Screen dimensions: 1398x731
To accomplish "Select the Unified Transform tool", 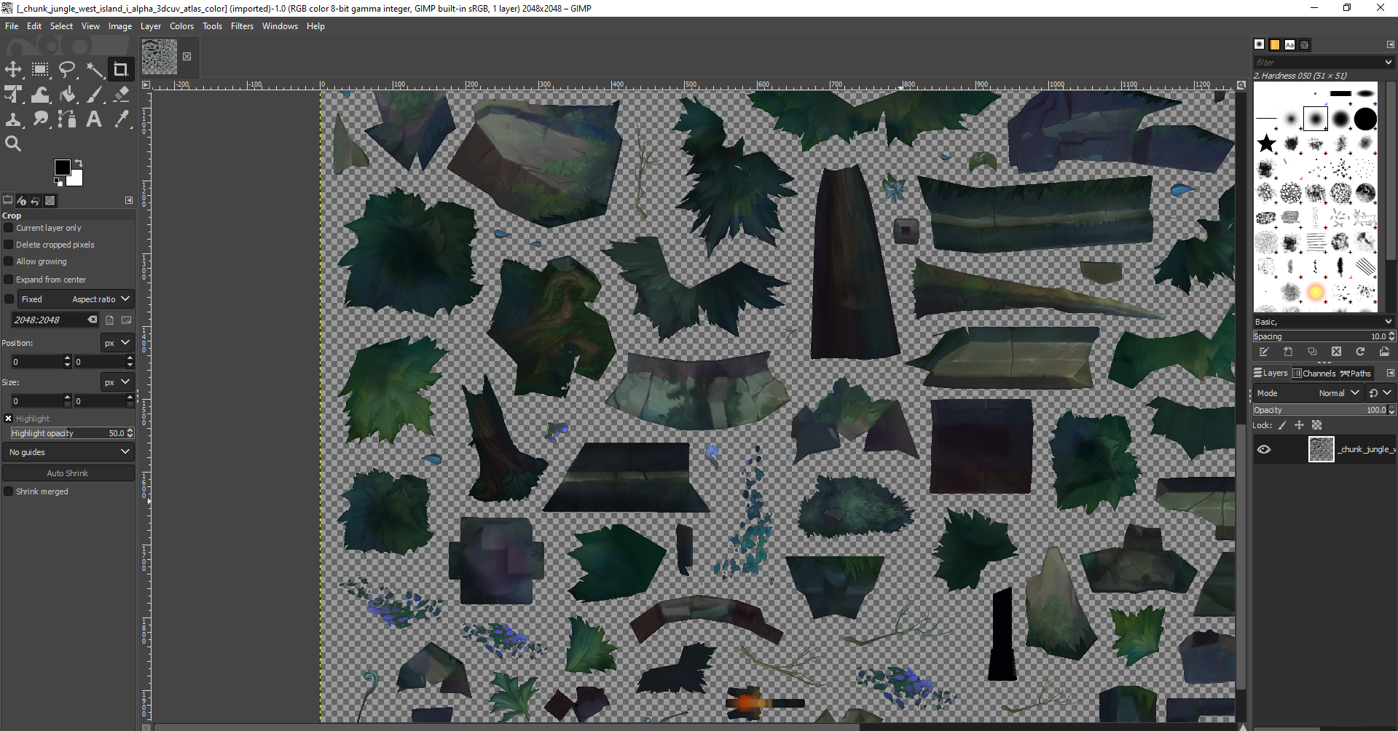I will (x=14, y=95).
